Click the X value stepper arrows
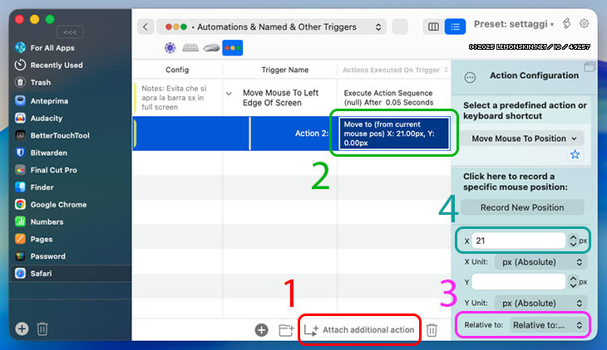Viewport: 607px width, 350px height. tap(573, 241)
